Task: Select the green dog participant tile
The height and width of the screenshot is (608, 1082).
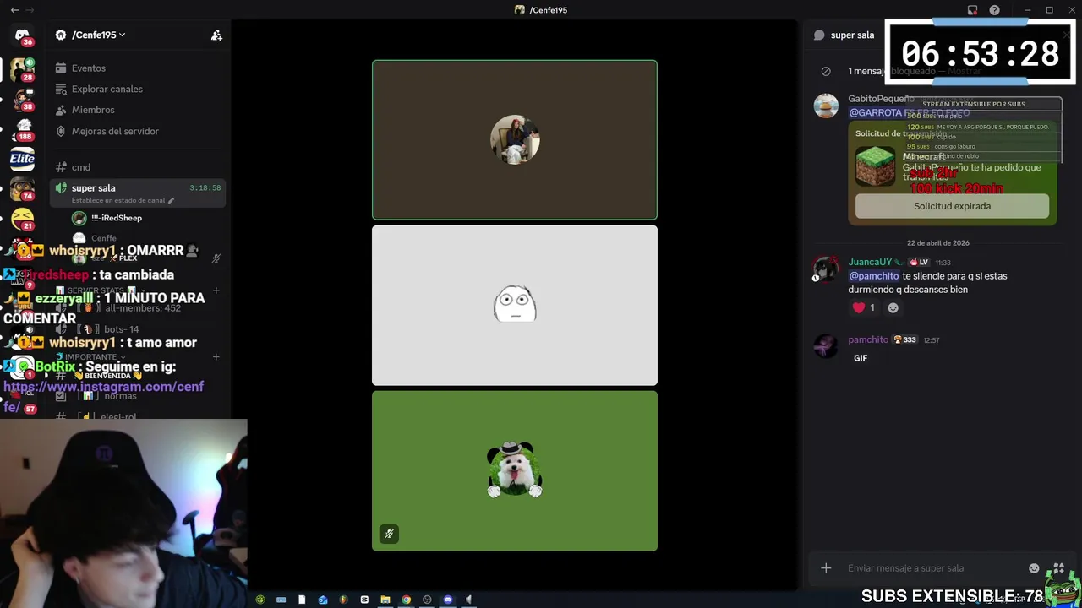Action: pyautogui.click(x=515, y=470)
